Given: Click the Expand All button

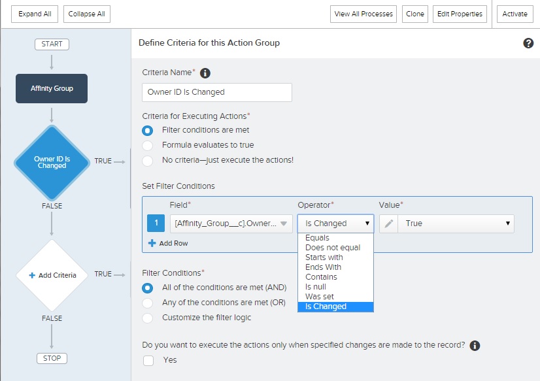Looking at the screenshot, I should (34, 13).
